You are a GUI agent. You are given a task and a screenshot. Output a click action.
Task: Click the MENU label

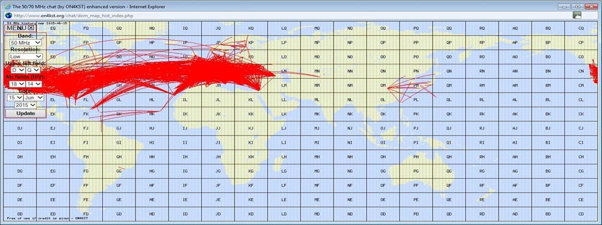pos(16,27)
